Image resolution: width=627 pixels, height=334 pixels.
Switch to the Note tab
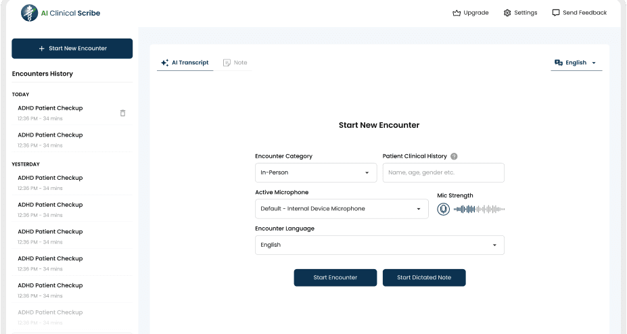coord(235,63)
